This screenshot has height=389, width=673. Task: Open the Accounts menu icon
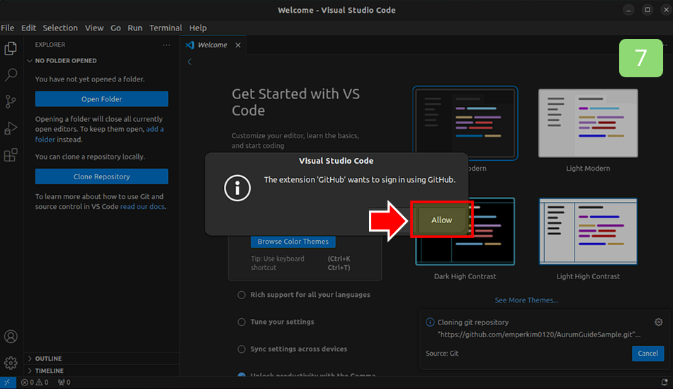(11, 336)
